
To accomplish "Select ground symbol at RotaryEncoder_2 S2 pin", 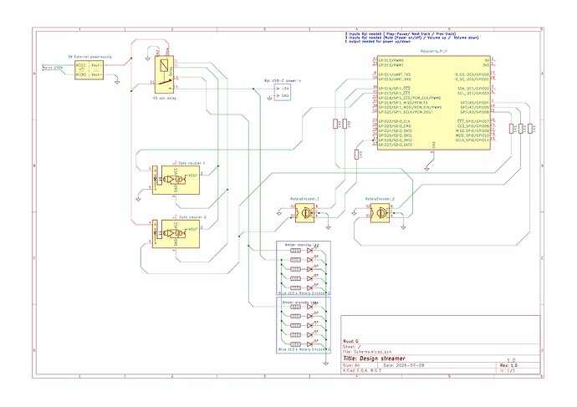I will click(x=354, y=213).
